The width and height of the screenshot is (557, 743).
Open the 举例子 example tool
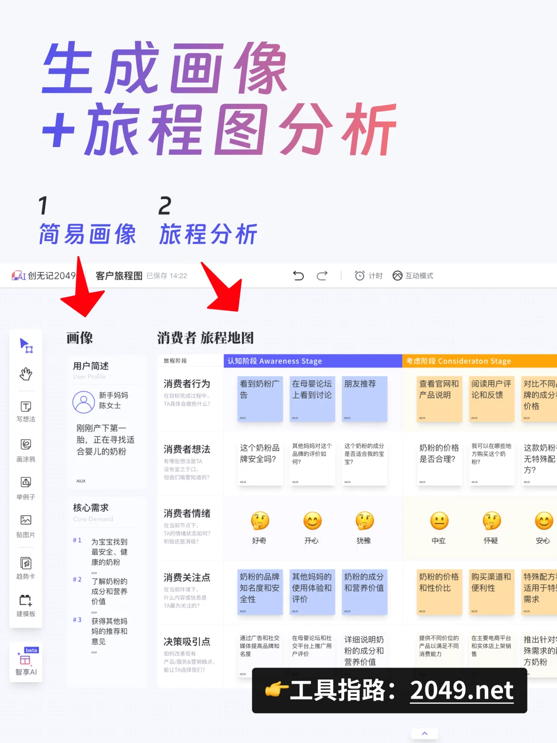[26, 489]
